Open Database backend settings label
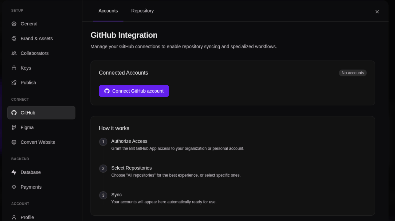Image resolution: width=395 pixels, height=221 pixels. click(x=31, y=172)
